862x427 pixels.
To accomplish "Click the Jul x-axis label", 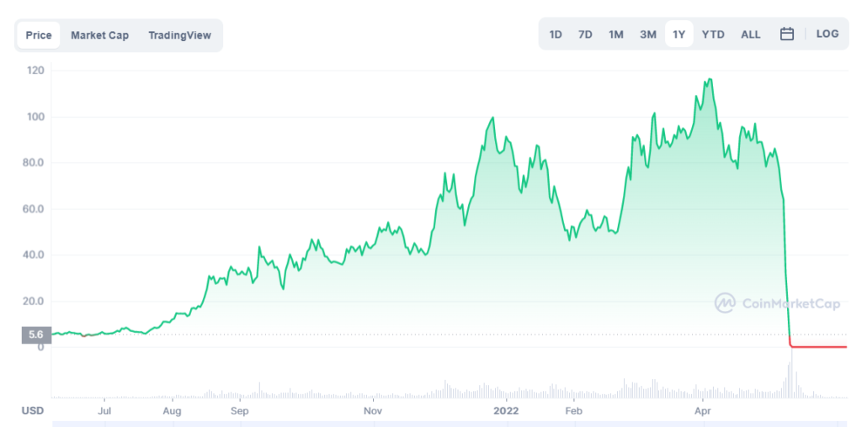I will (x=104, y=410).
